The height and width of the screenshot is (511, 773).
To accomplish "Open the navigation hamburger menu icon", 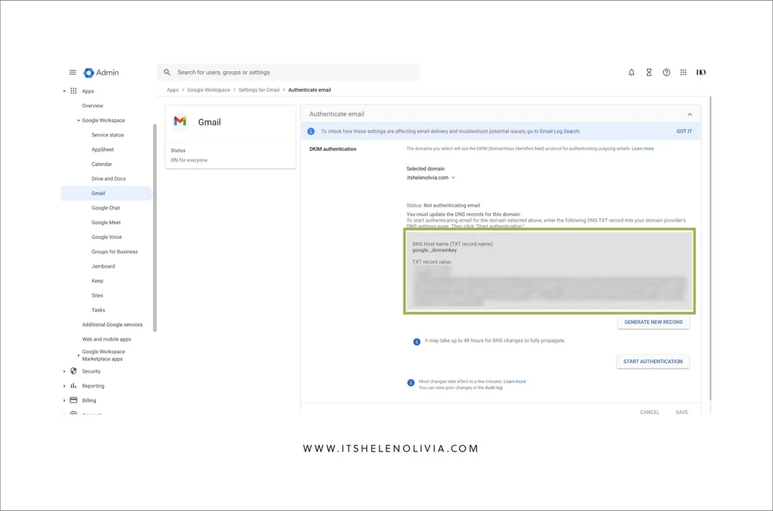I will point(73,72).
